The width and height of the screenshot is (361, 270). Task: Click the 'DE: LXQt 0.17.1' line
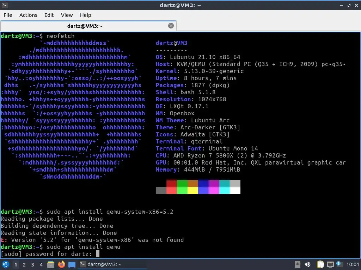[x=182, y=106]
